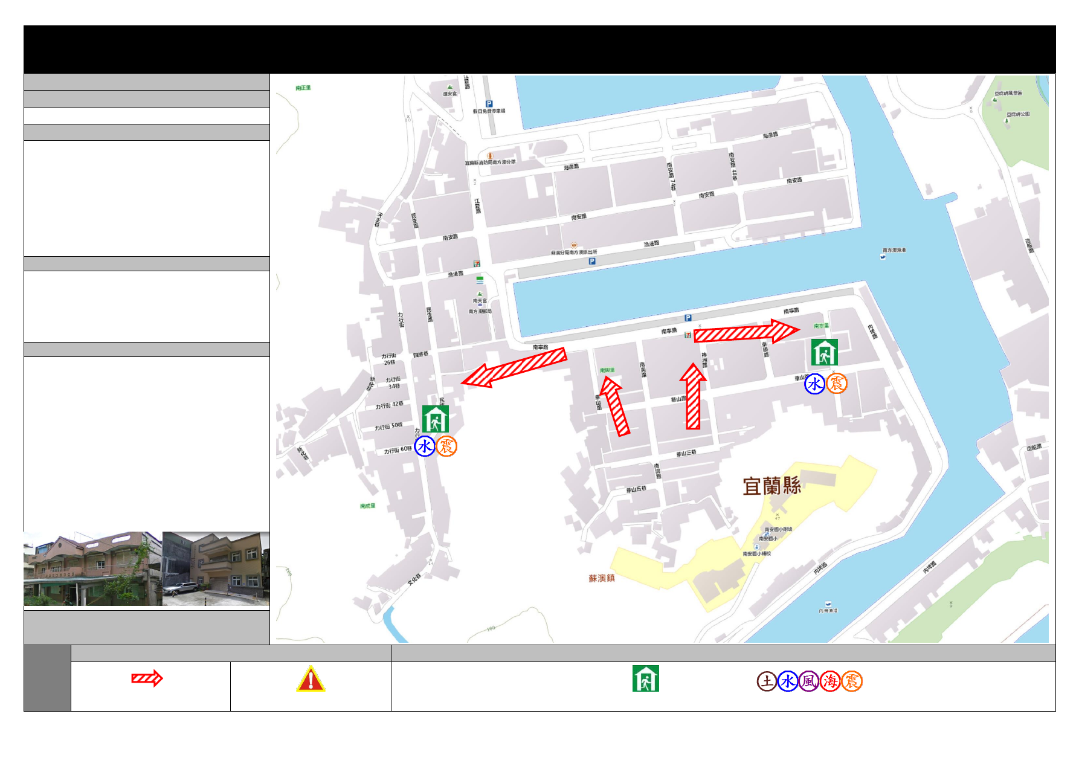1079x763 pixels.
Task: Click the 南安路 48巷 street label
Action: point(733,166)
